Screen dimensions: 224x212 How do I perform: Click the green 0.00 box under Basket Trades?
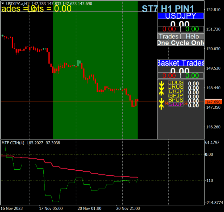click(192, 76)
